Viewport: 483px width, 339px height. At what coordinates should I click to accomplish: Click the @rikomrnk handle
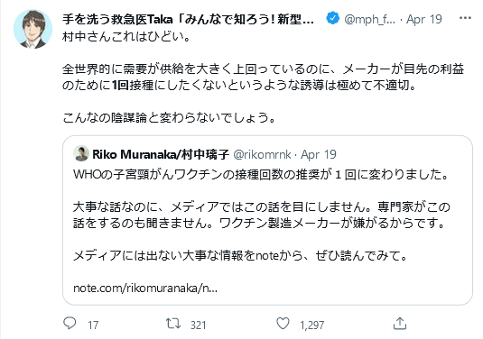[262, 154]
